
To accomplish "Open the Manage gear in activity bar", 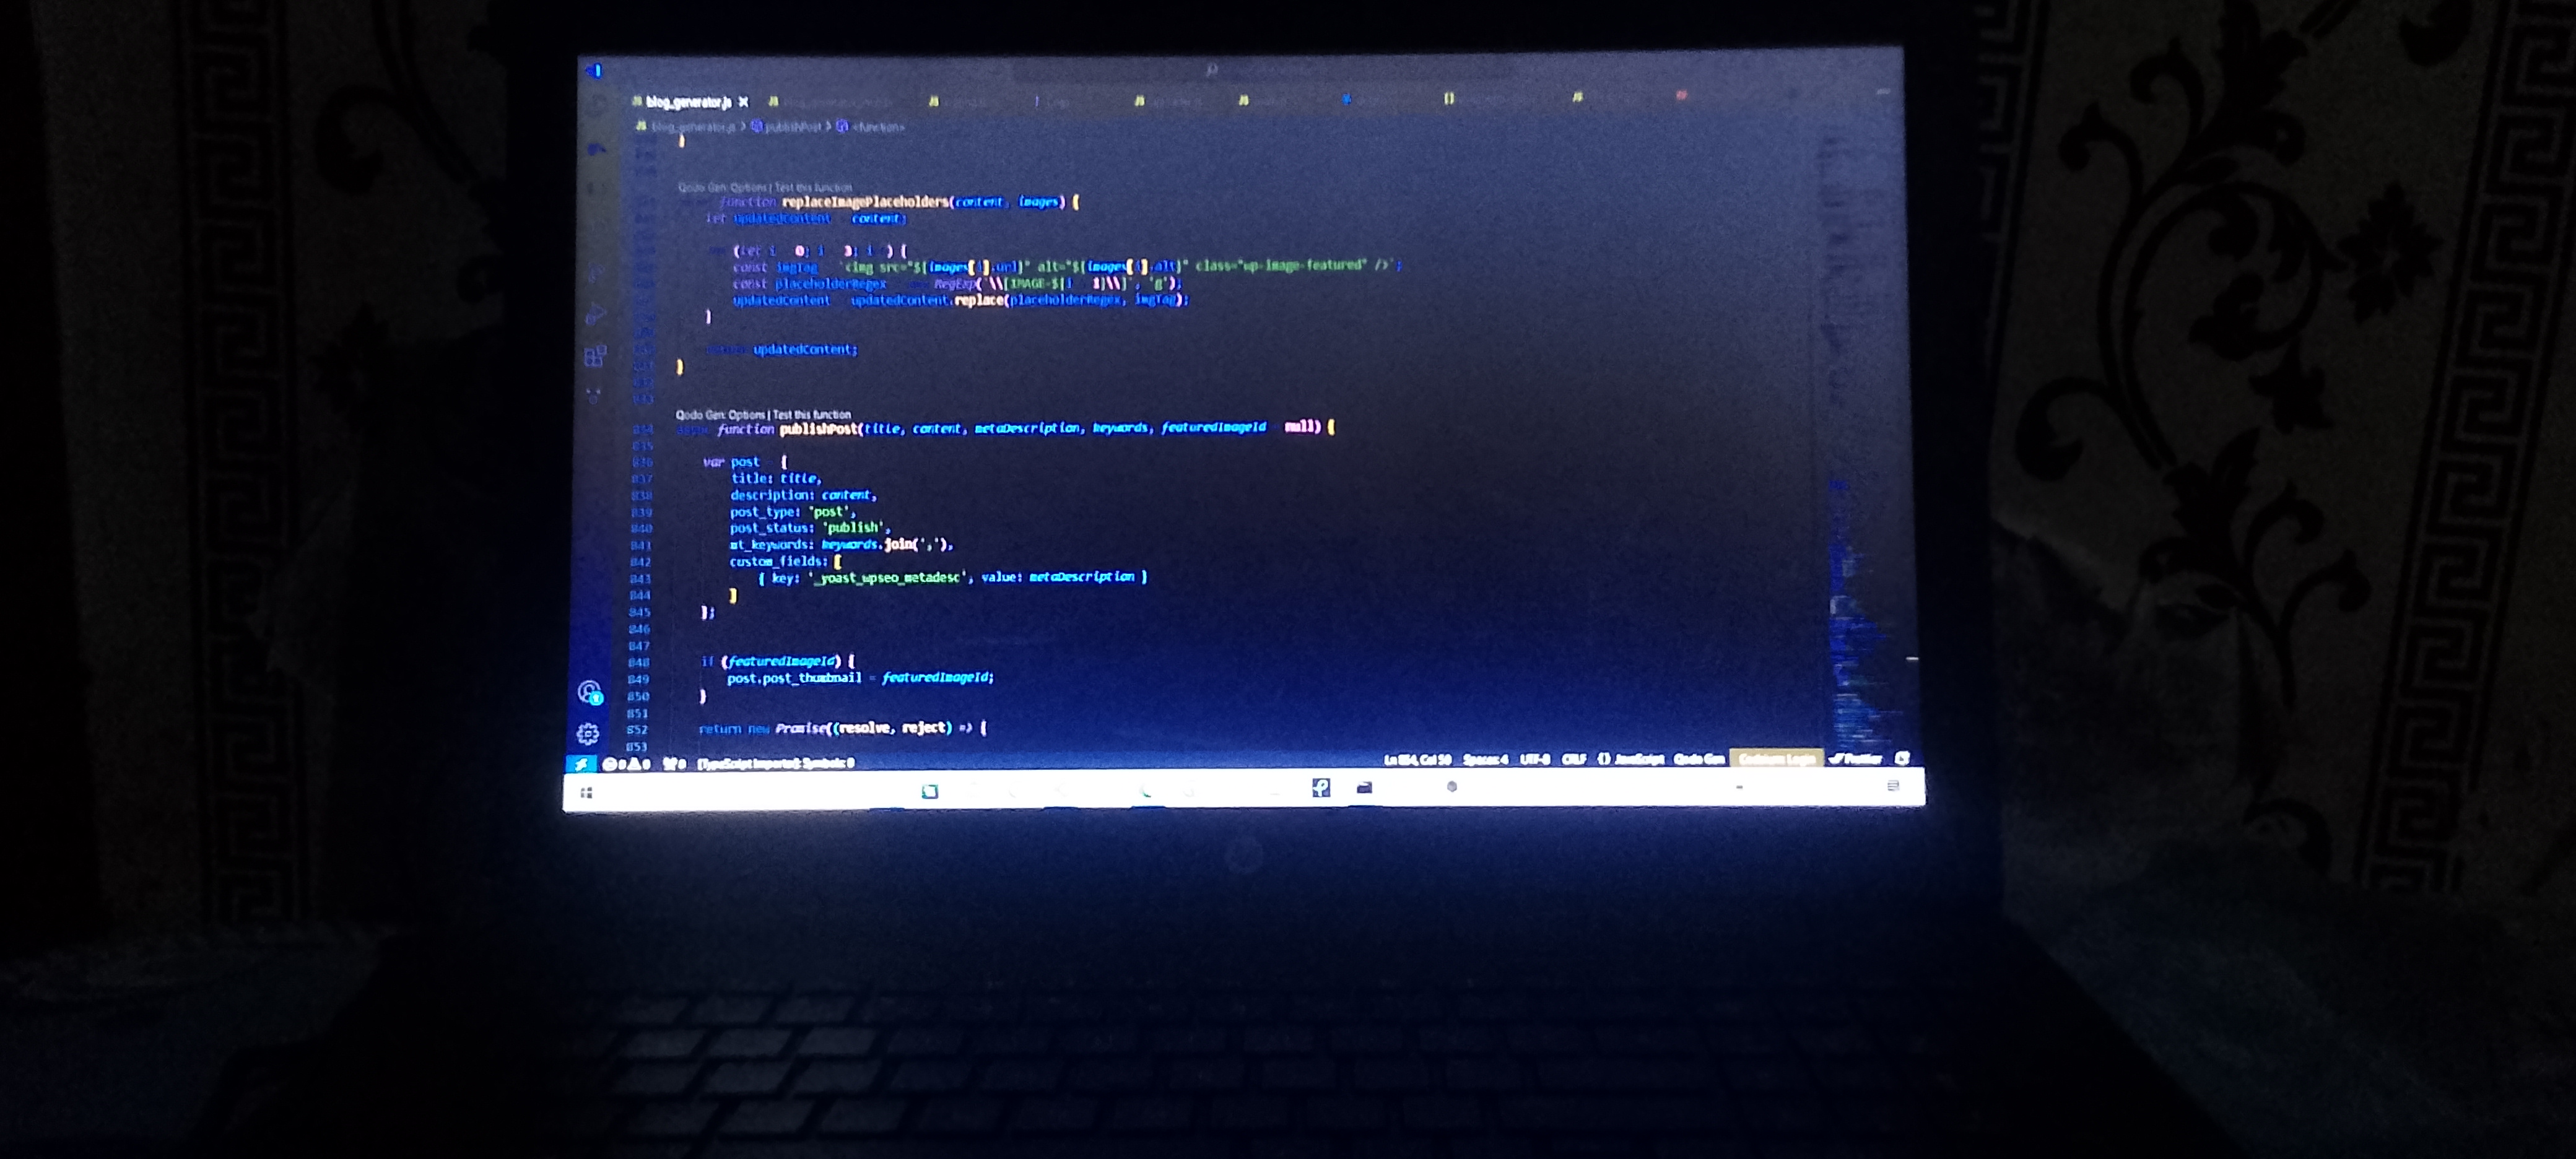I will click(588, 734).
